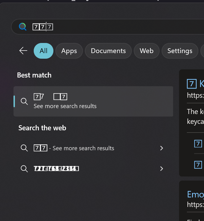This screenshot has height=221, width=204.
Task: Switch to the Apps filter tab
Action: point(69,51)
